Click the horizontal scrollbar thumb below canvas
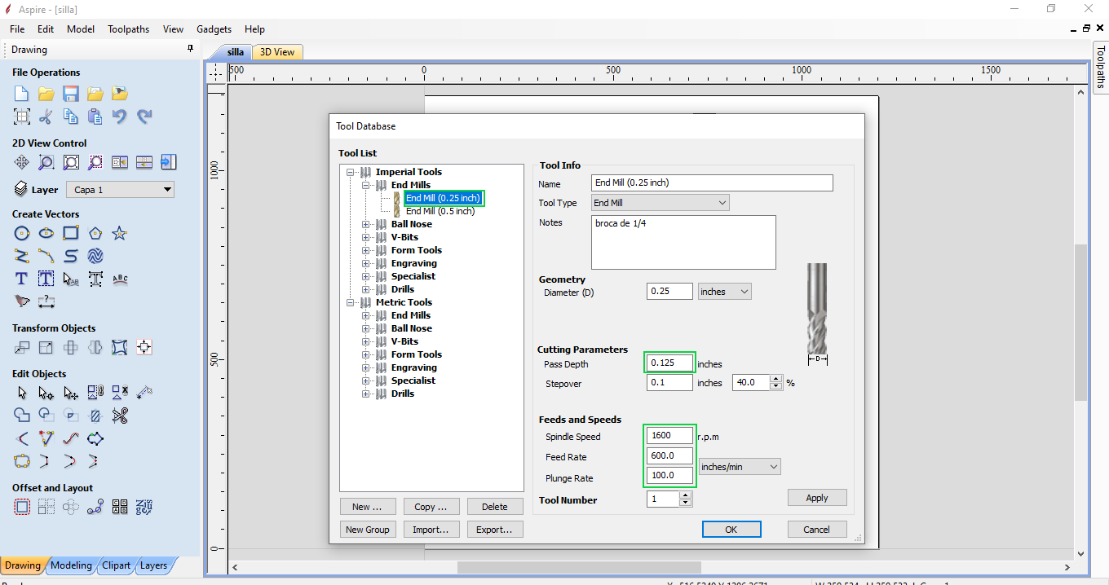 [579, 567]
